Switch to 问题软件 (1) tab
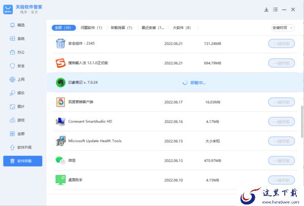304x206 pixels. [x=91, y=28]
